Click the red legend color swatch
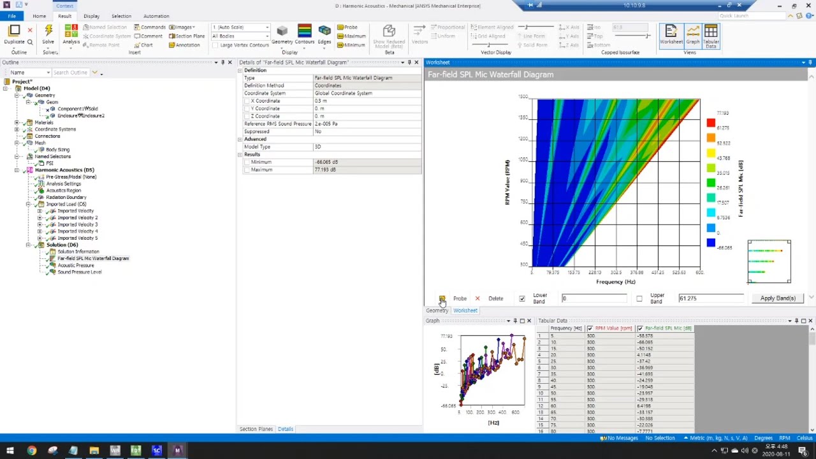 tap(711, 123)
